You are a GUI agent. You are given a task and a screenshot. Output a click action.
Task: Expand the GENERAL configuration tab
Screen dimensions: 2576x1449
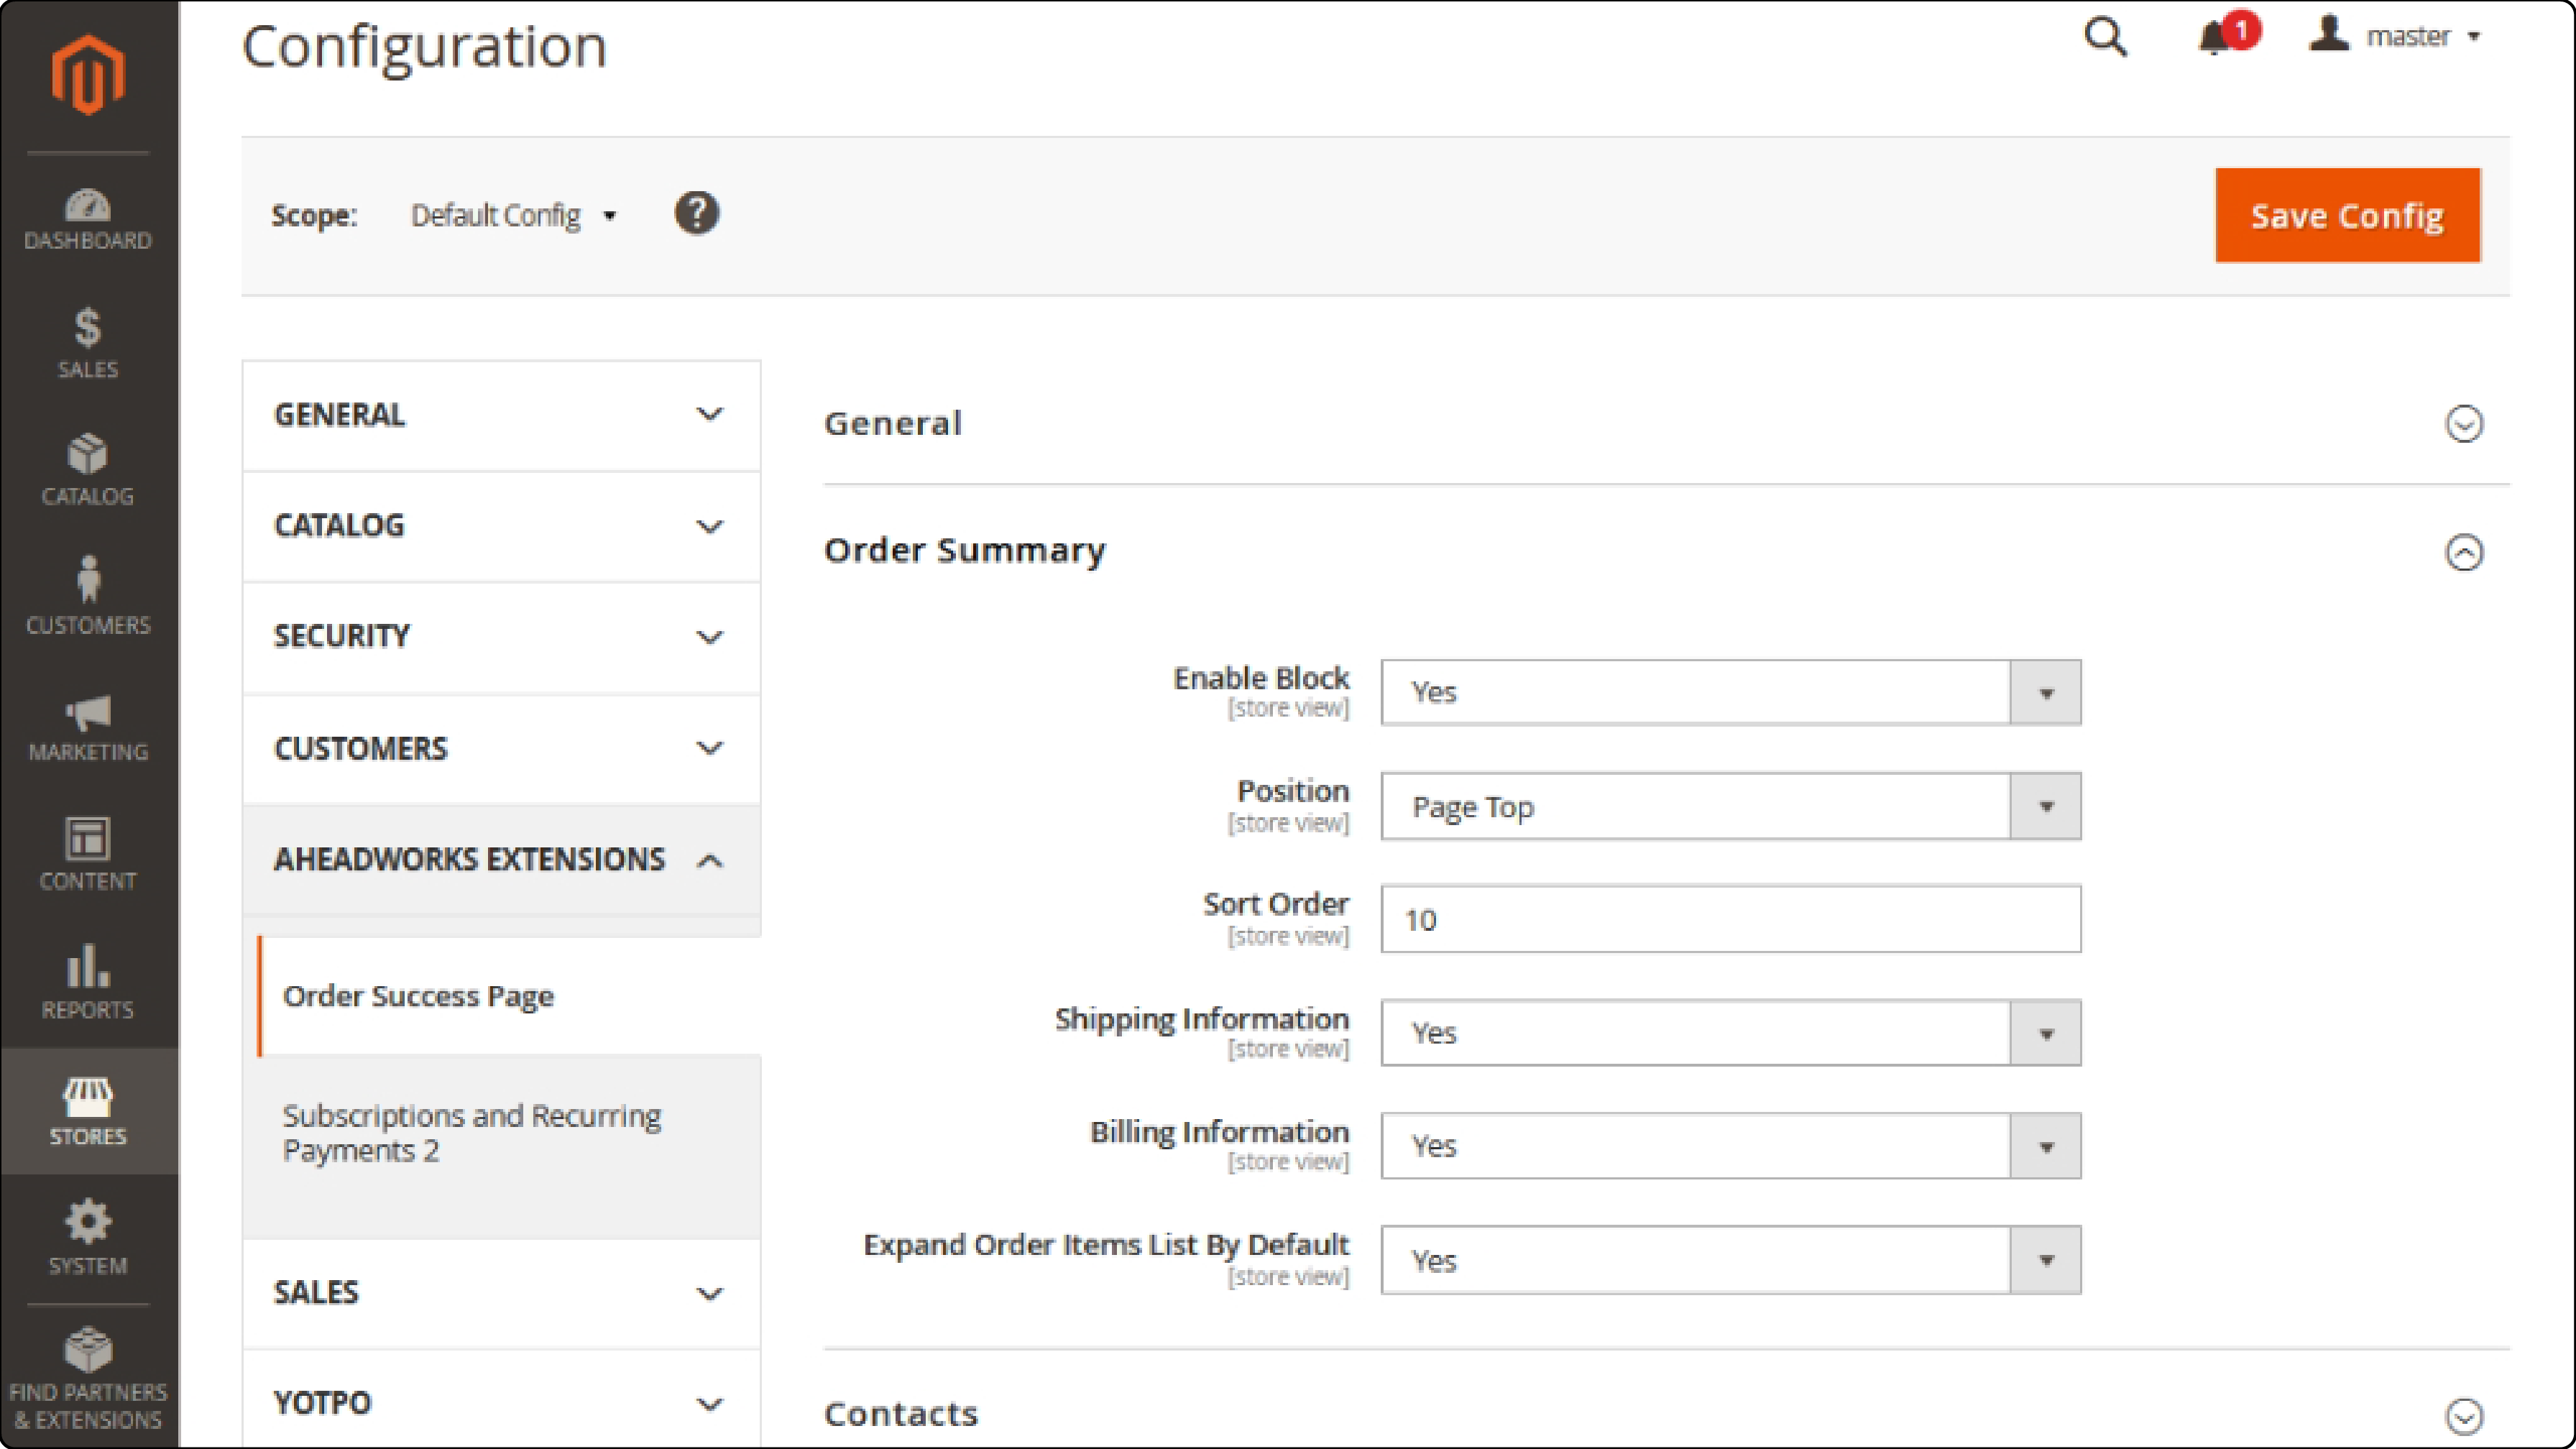501,415
